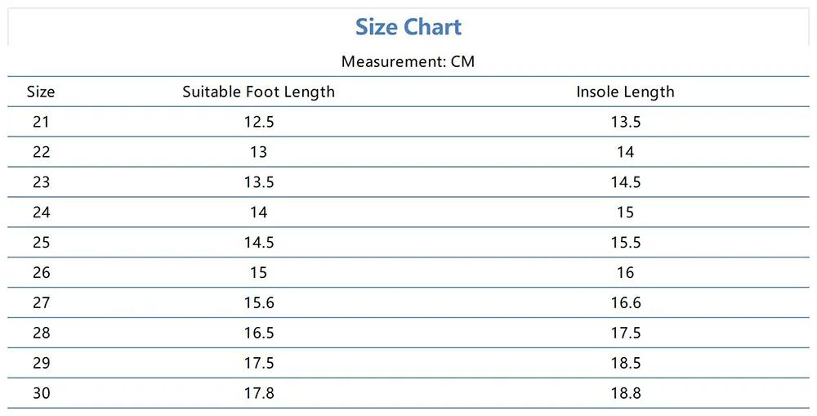Image resolution: width=817 pixels, height=416 pixels.
Task: Select size 30 row label
Action: click(x=41, y=394)
